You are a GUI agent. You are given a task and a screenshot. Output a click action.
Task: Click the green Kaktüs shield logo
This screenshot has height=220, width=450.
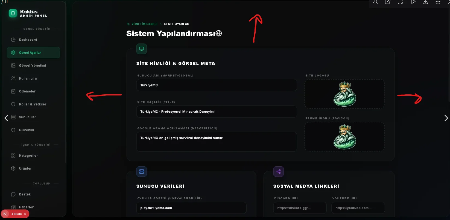pyautogui.click(x=13, y=13)
